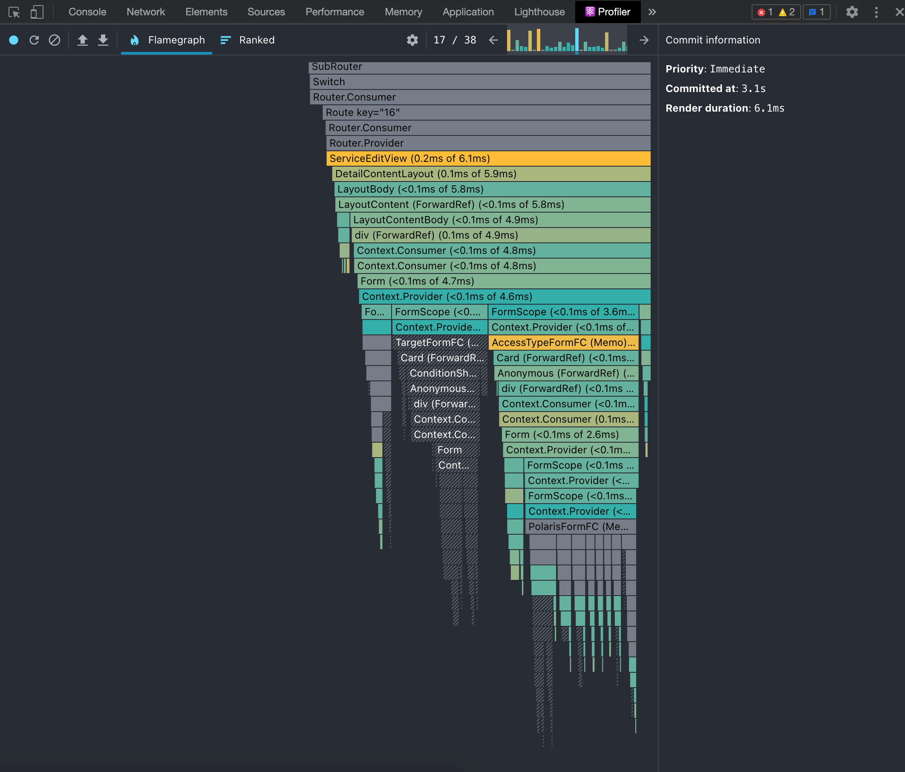
Task: Open the Network panel tab
Action: 145,12
